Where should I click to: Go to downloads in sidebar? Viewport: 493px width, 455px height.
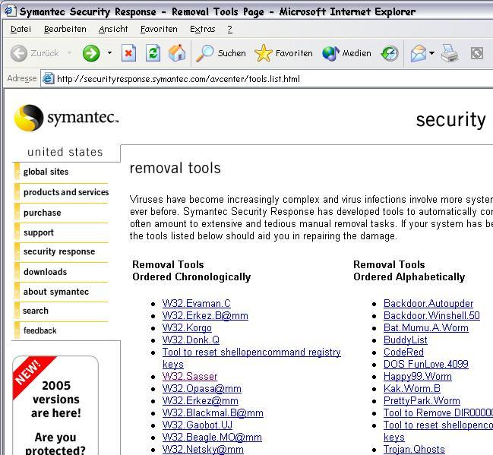[46, 272]
